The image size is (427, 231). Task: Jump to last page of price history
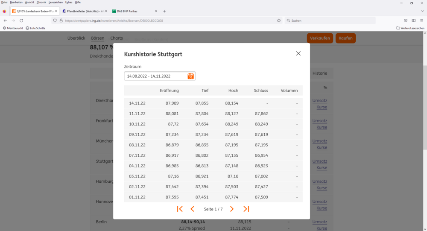[x=246, y=209]
